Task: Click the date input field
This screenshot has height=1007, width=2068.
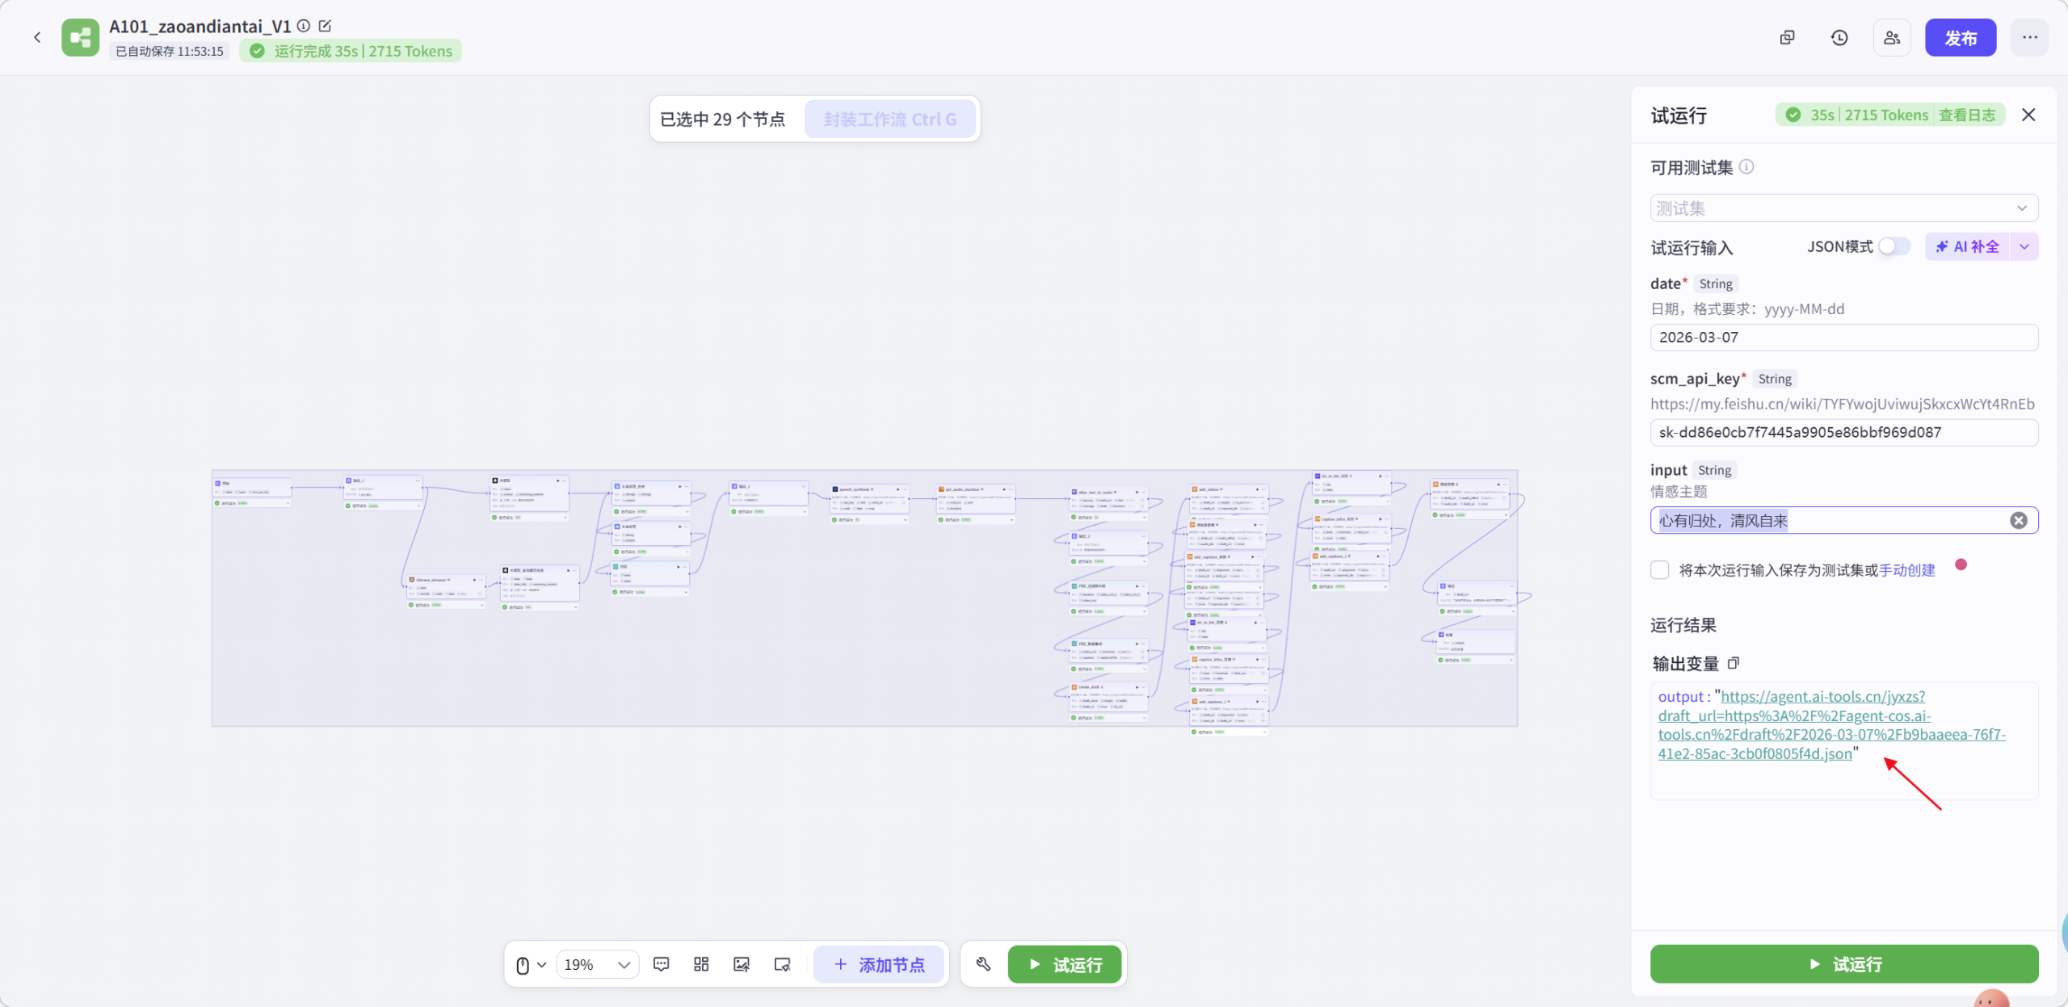Action: [x=1843, y=338]
